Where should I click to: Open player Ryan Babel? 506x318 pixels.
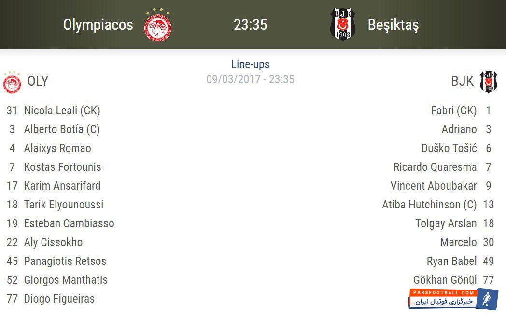pos(451,261)
